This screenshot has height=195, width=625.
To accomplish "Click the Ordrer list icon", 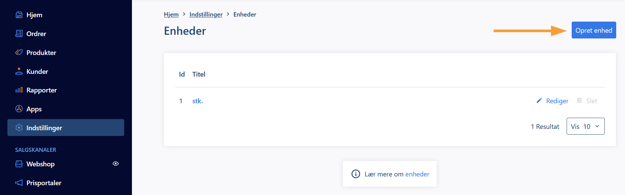I will [x=19, y=34].
